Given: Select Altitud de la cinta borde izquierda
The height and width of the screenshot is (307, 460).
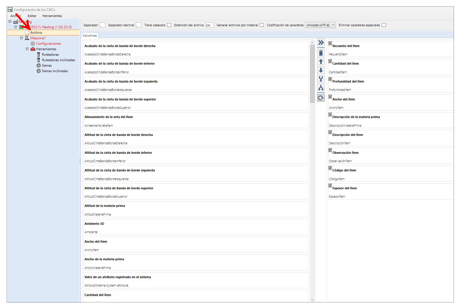Looking at the screenshot, I should pos(196,174).
